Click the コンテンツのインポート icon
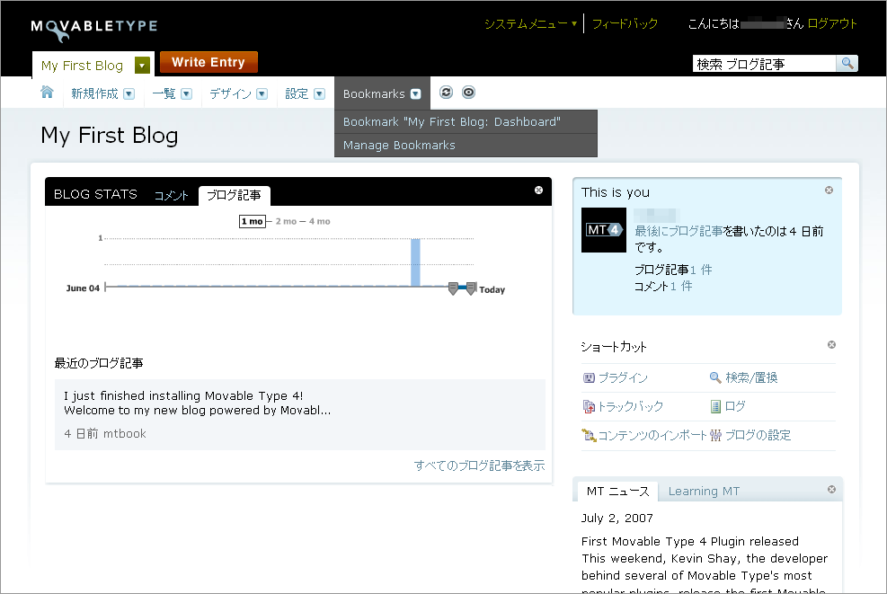 (x=589, y=435)
